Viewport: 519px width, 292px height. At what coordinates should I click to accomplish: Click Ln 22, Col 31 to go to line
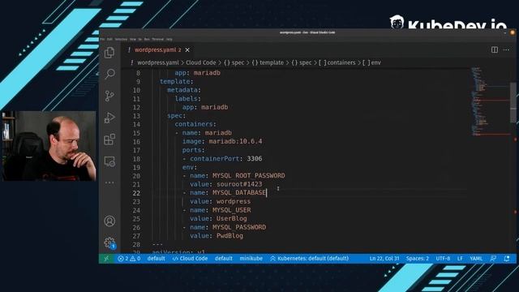click(384, 259)
